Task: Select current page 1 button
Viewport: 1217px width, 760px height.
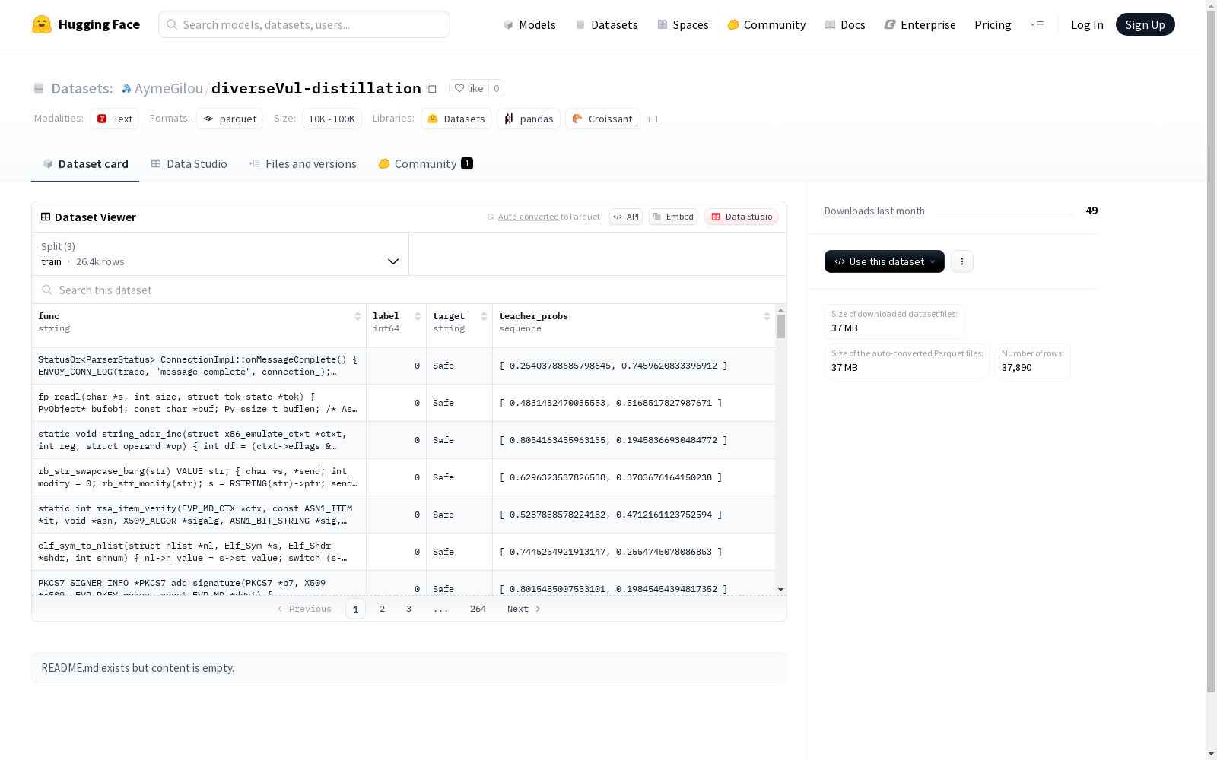Action: [x=355, y=609]
